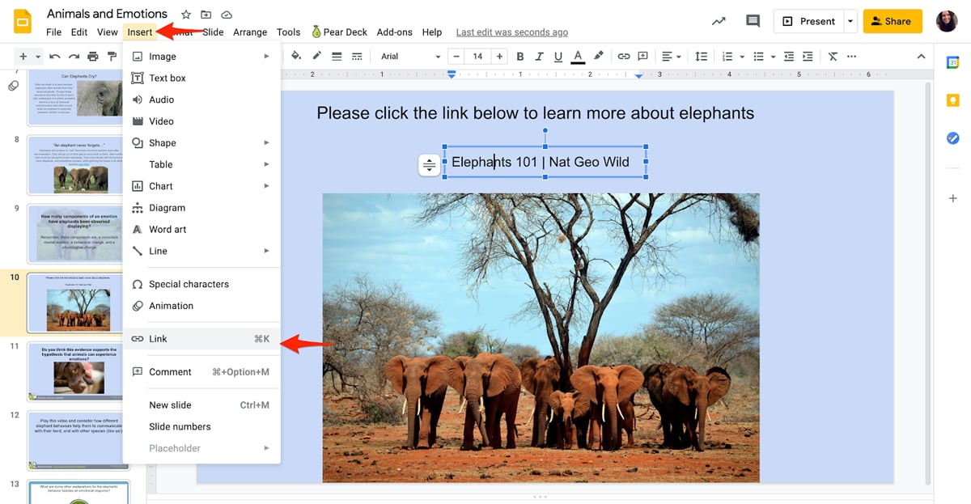Screen dimensions: 971x504
Task: Click the paint format roller
Action: click(x=112, y=57)
